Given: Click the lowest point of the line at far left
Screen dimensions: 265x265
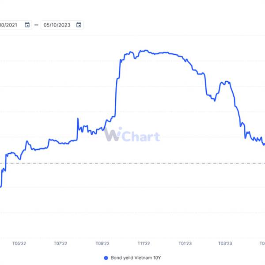Looking at the screenshot, I should tap(1, 186).
